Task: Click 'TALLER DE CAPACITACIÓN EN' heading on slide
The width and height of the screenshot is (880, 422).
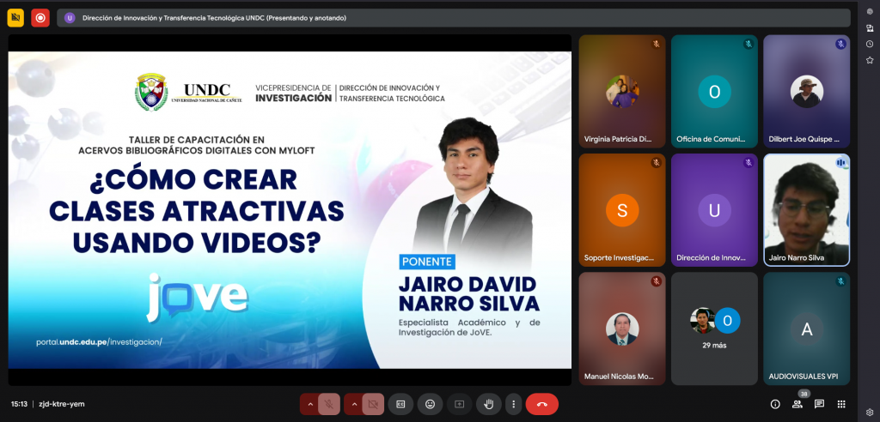Action: (197, 140)
